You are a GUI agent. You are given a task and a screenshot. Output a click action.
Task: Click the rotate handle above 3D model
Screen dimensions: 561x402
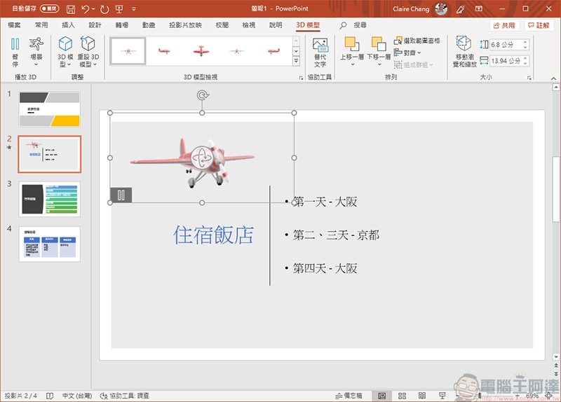coord(203,95)
